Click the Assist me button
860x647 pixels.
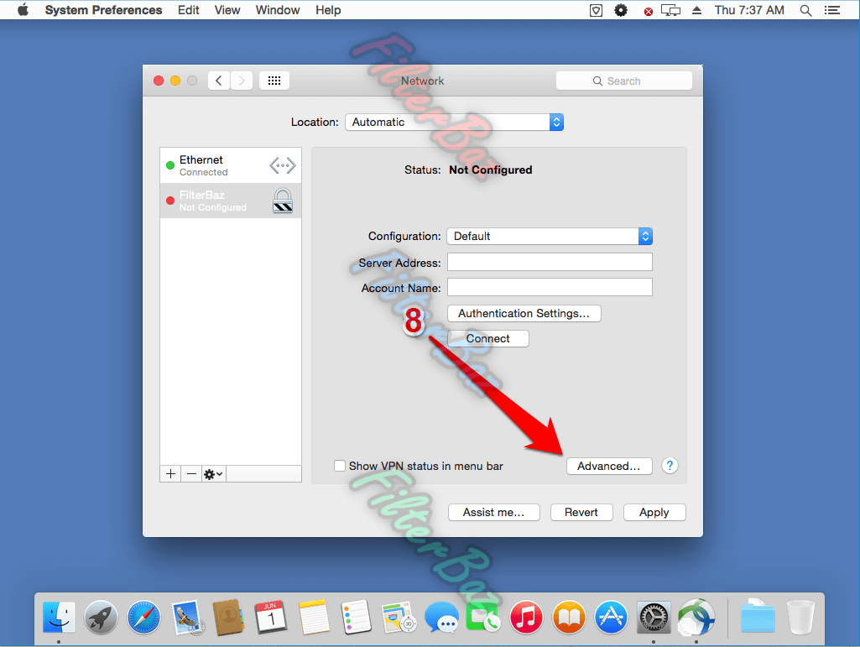pyautogui.click(x=493, y=512)
